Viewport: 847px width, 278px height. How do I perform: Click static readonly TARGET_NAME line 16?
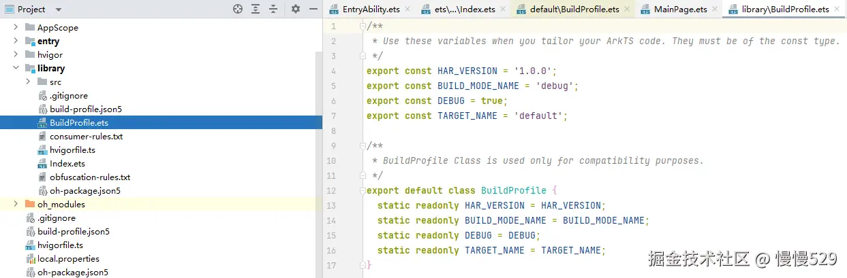[x=491, y=250]
